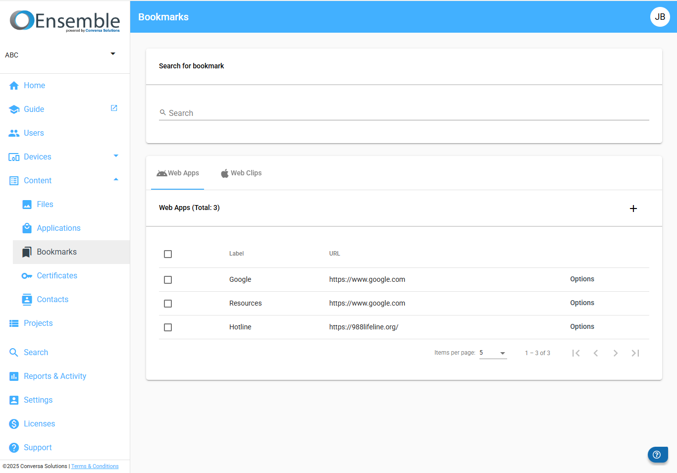Click the URL column header
The image size is (677, 473).
(x=334, y=254)
